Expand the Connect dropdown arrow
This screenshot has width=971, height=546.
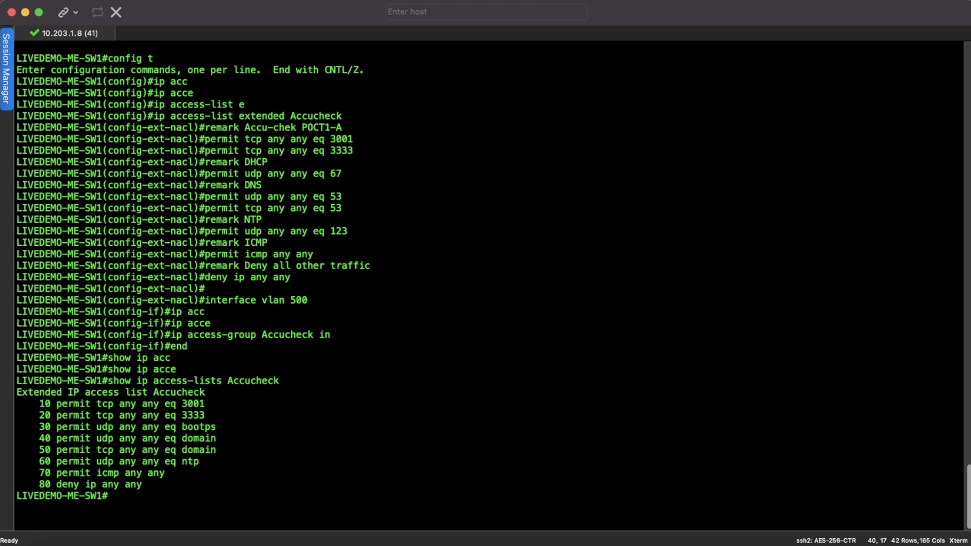pos(76,12)
